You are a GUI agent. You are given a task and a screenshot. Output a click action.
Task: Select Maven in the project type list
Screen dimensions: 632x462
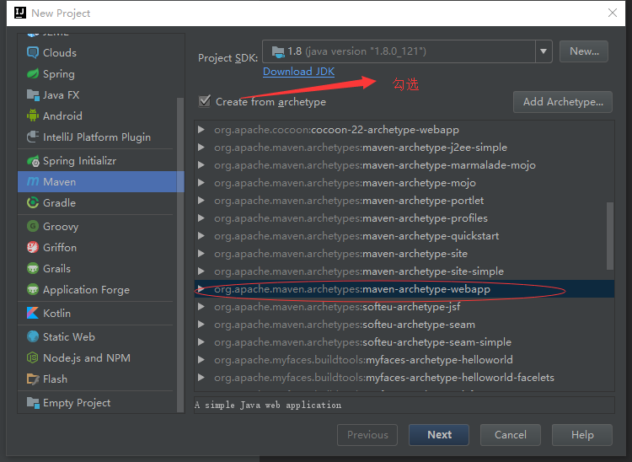tap(59, 181)
